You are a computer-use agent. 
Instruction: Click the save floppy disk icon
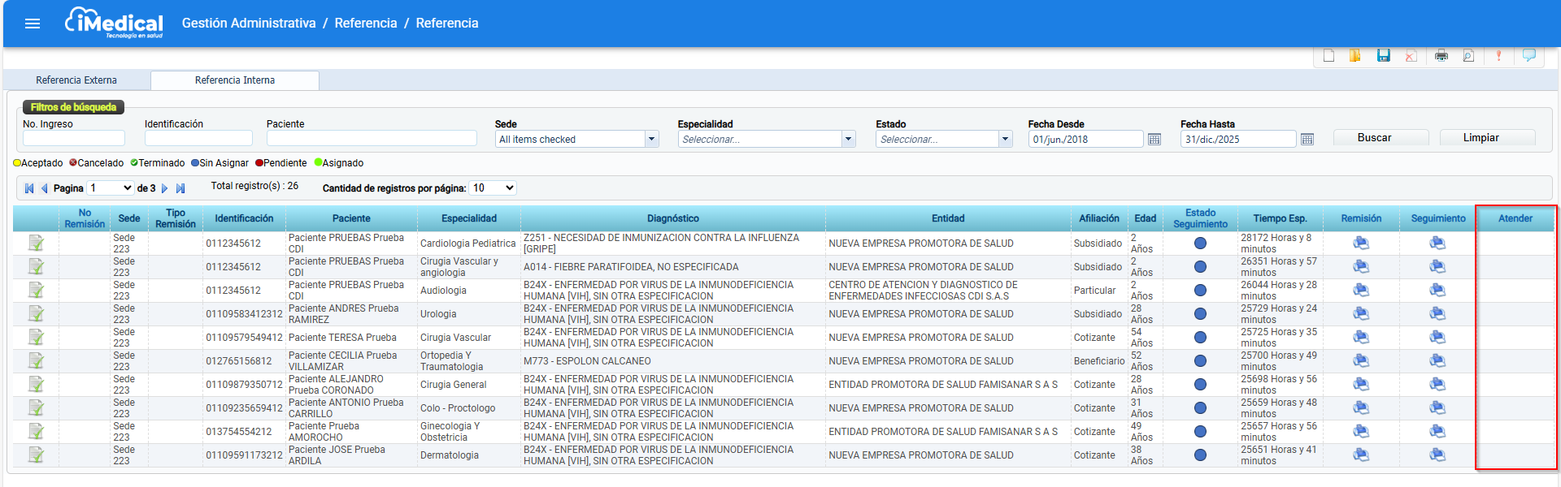click(x=1383, y=55)
